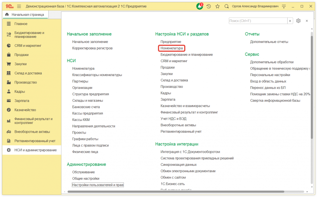Select the Казначейство sidebar section
Image resolution: width=317 pixels, height=197 pixels.
coord(25,110)
